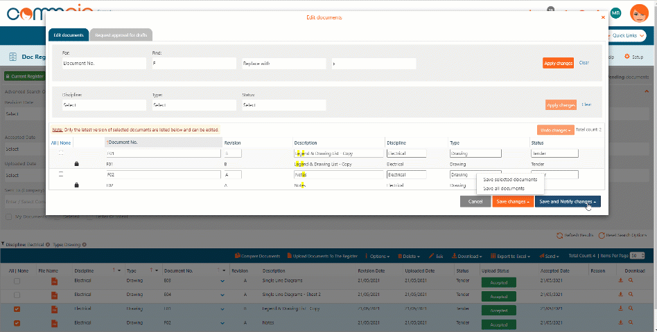The image size is (657, 332).
Task: Open the Save changes dropdown button
Action: 513,201
